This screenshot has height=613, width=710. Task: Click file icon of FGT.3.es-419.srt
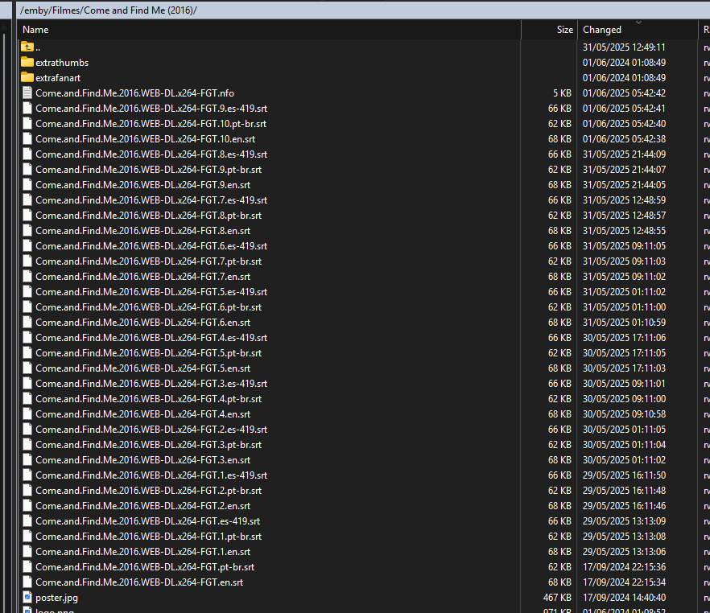(27, 384)
